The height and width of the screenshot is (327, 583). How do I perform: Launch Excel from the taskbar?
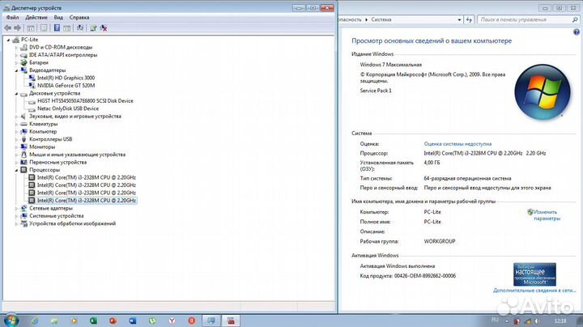tap(93, 321)
